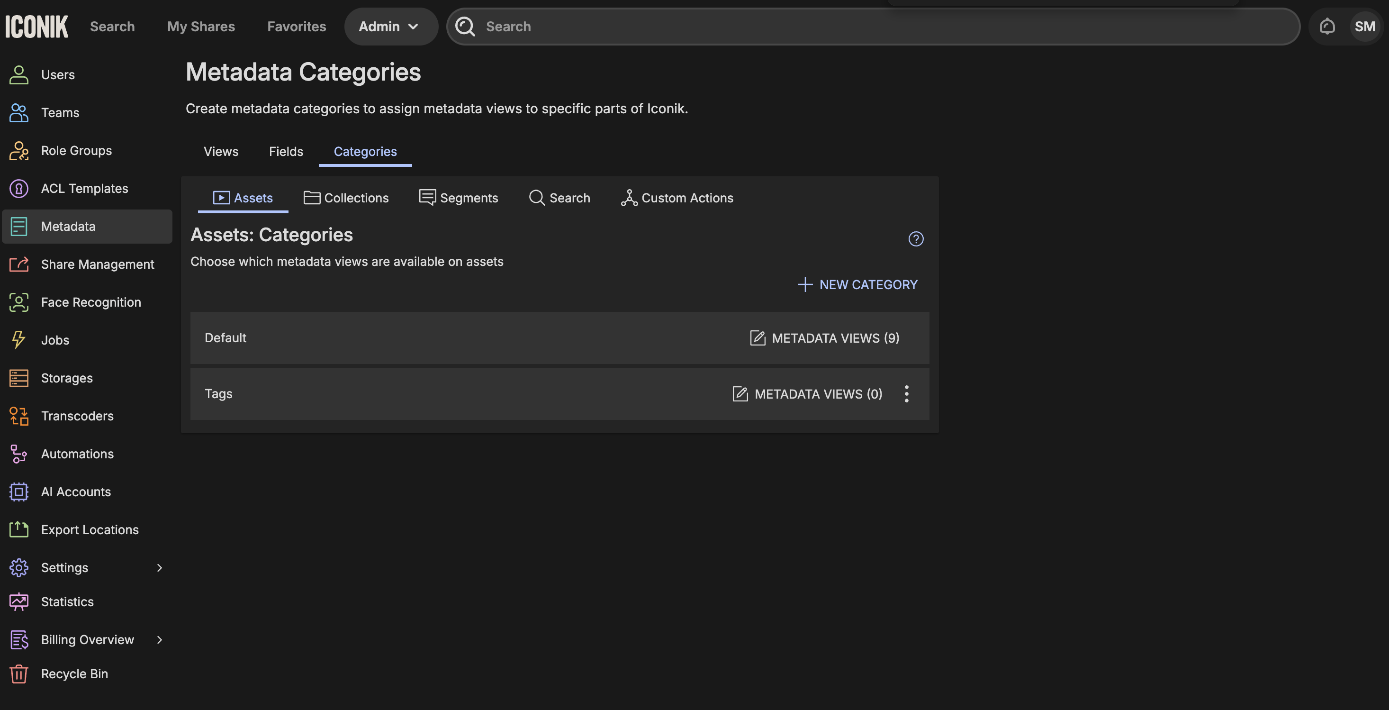This screenshot has height=710, width=1389.
Task: Click the New Category button
Action: [857, 284]
